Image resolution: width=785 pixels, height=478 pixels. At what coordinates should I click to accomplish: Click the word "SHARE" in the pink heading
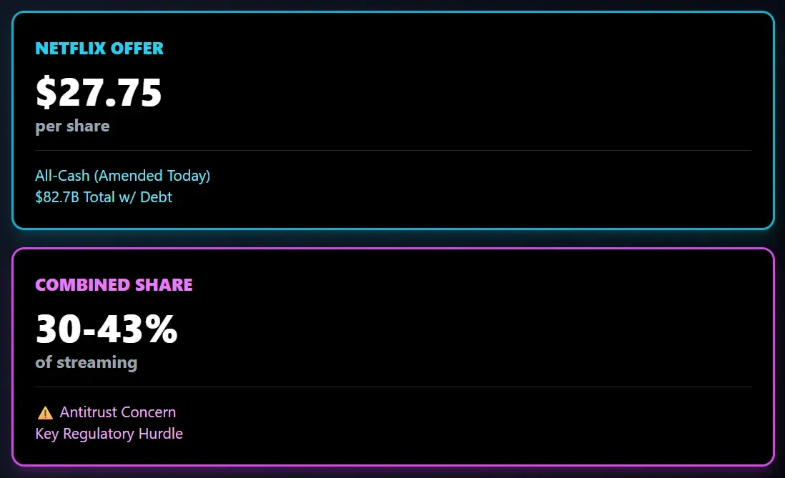click(166, 285)
